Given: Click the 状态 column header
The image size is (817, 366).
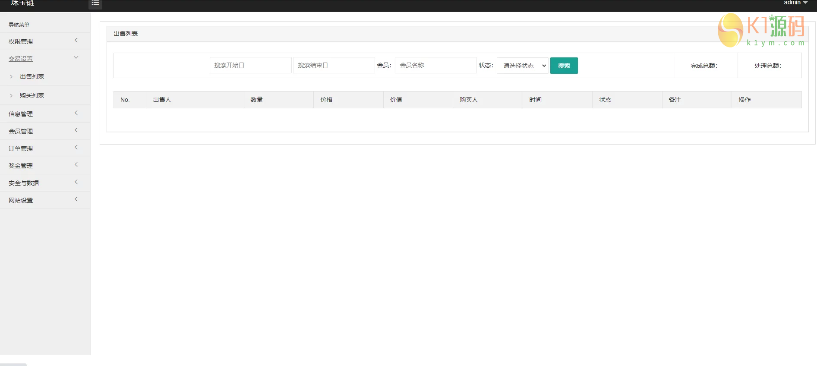Looking at the screenshot, I should (x=627, y=100).
